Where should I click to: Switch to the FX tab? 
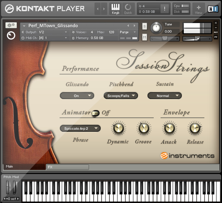[x=68, y=167]
